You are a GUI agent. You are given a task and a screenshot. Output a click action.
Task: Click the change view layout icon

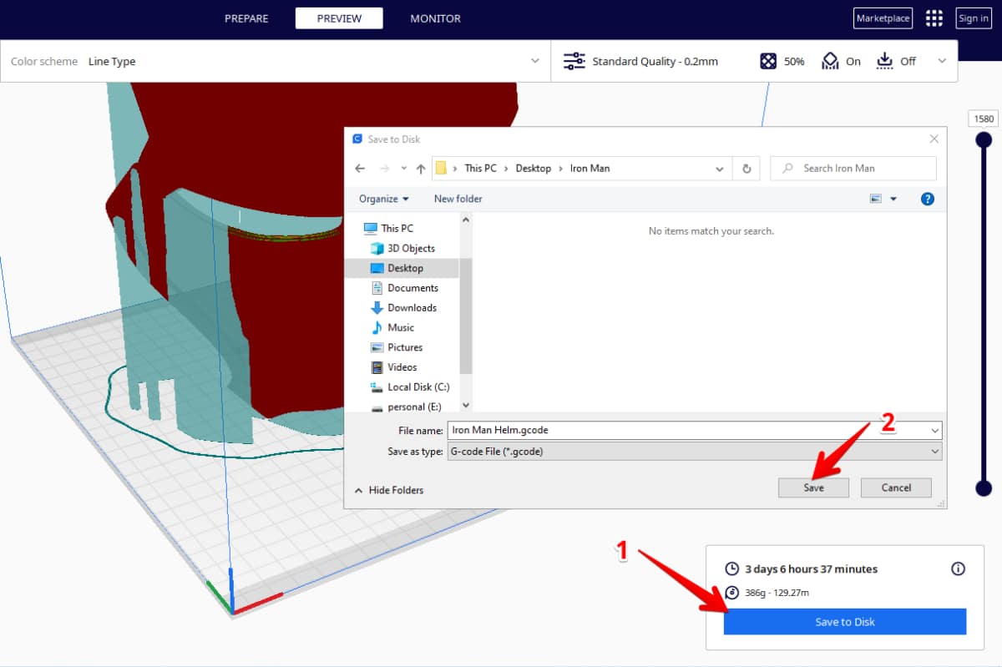coord(876,199)
